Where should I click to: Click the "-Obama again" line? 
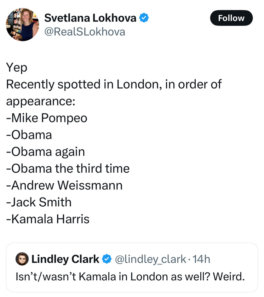(x=45, y=152)
